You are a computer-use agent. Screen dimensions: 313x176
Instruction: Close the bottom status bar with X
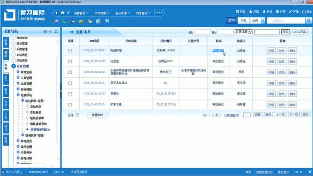310,172
